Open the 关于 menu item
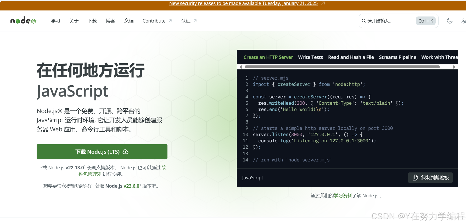This screenshot has width=466, height=224. tap(74, 21)
